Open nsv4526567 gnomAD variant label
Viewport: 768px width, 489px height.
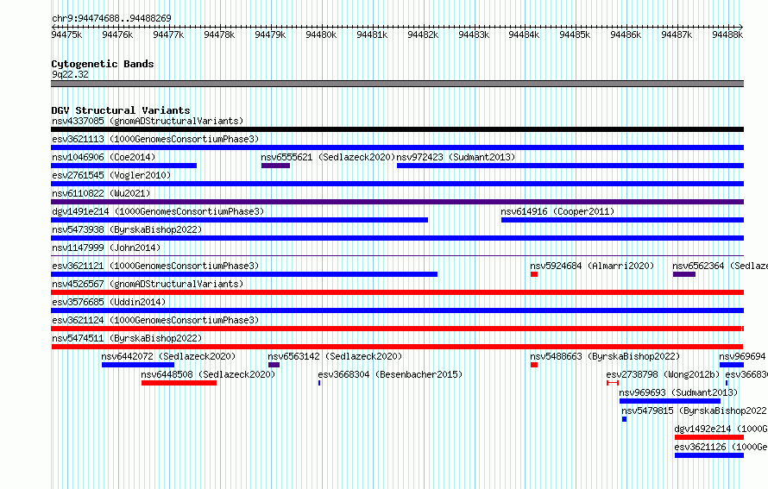[148, 284]
